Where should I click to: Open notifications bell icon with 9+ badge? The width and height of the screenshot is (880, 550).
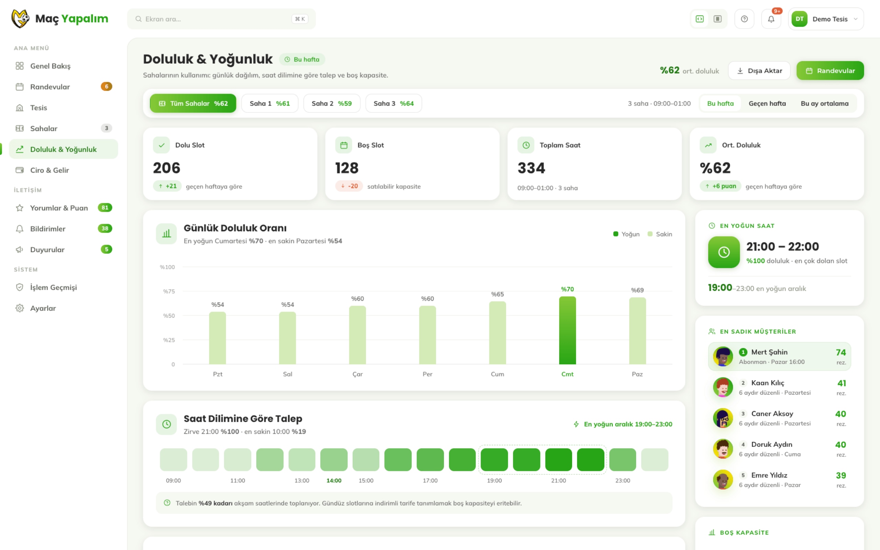point(771,19)
